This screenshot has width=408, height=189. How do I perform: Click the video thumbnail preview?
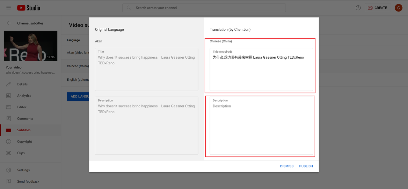[31, 46]
